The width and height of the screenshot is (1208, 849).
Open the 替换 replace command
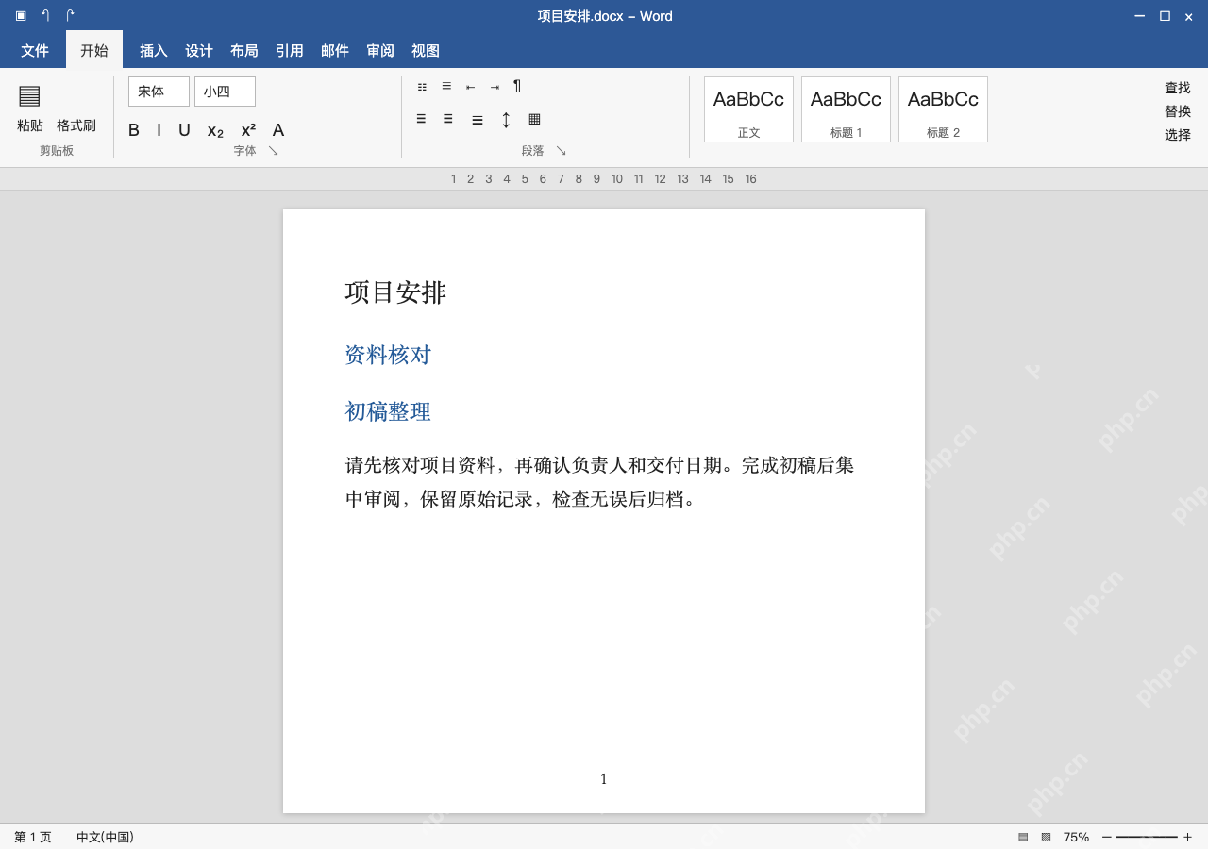(1178, 111)
